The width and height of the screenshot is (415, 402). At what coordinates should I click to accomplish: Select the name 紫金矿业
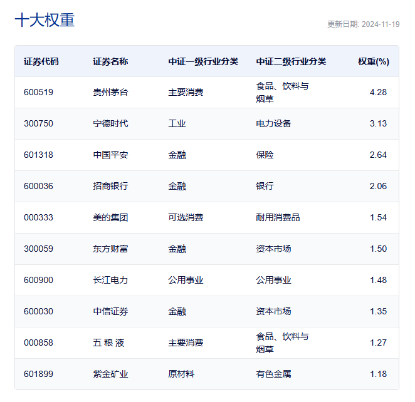[x=110, y=374]
